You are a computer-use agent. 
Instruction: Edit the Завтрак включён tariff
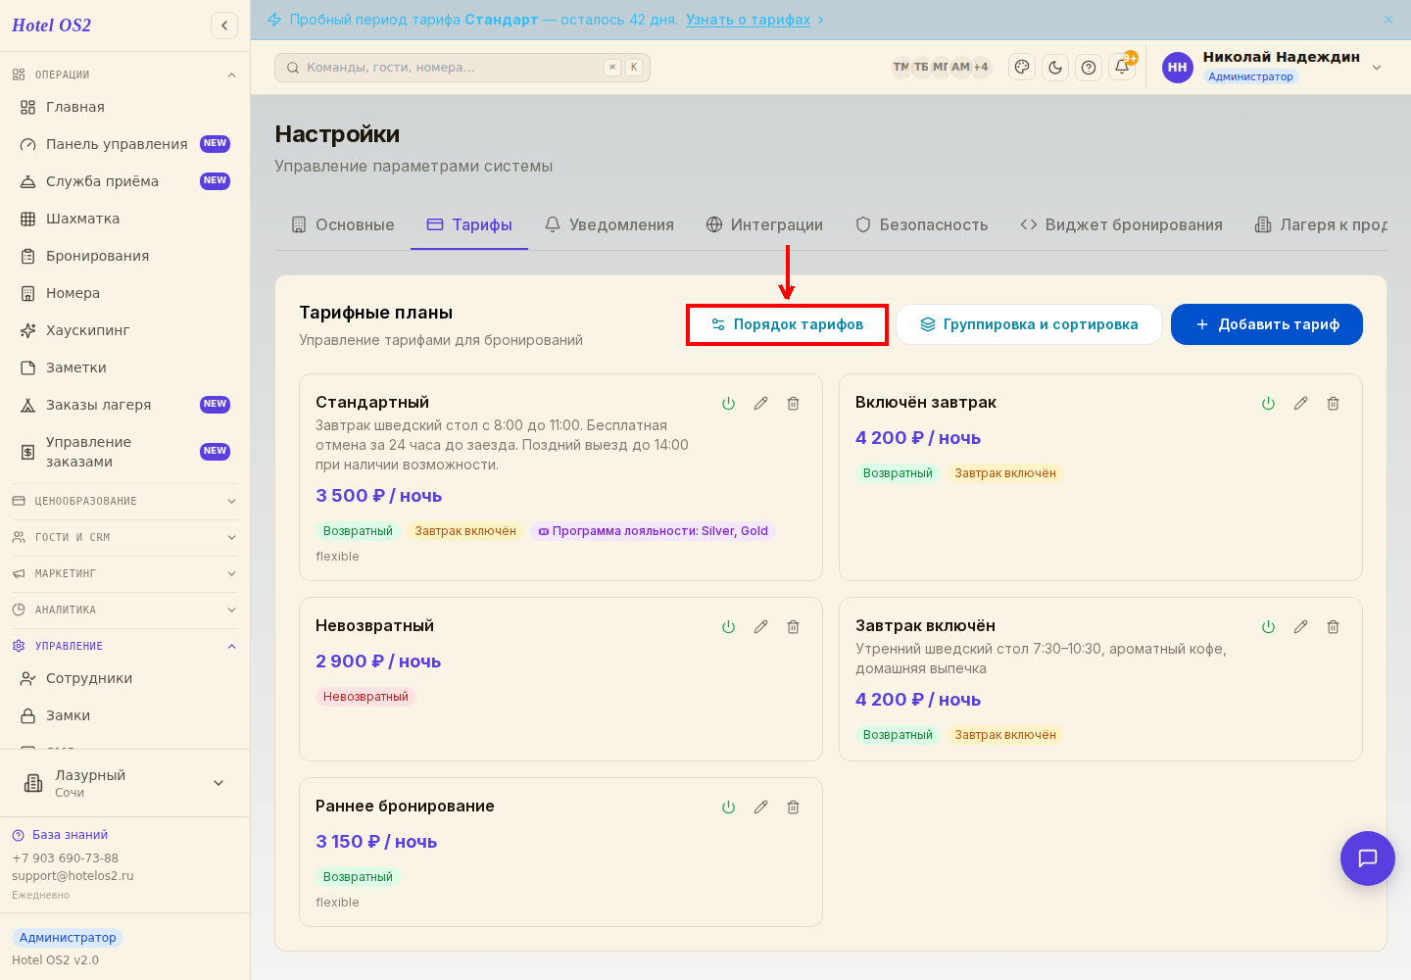point(1300,627)
